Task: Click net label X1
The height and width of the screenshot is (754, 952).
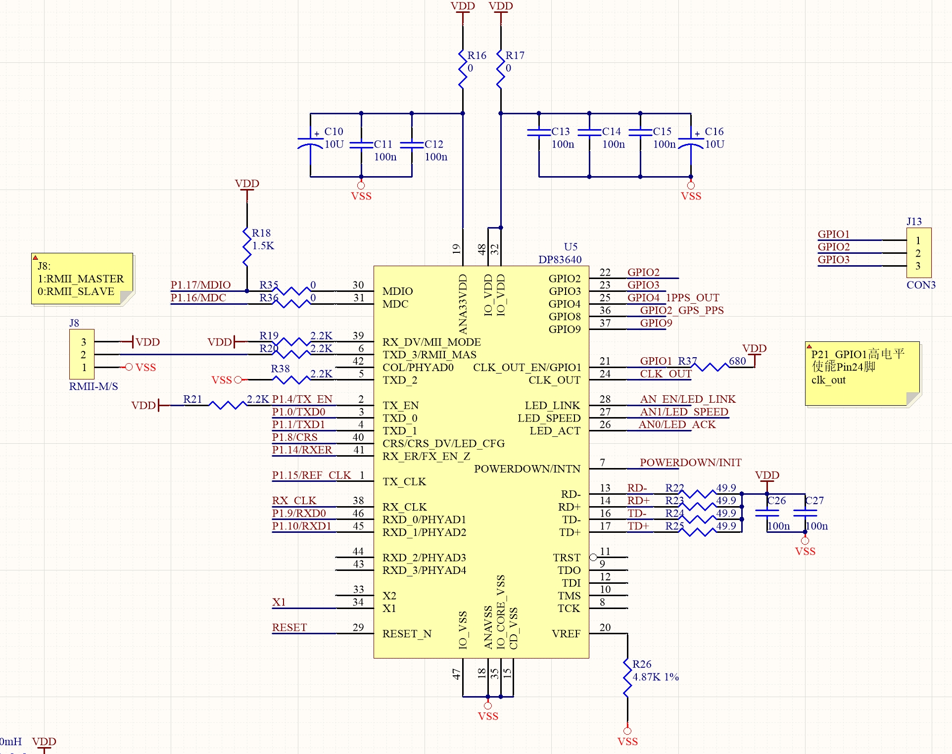Action: pyautogui.click(x=279, y=602)
